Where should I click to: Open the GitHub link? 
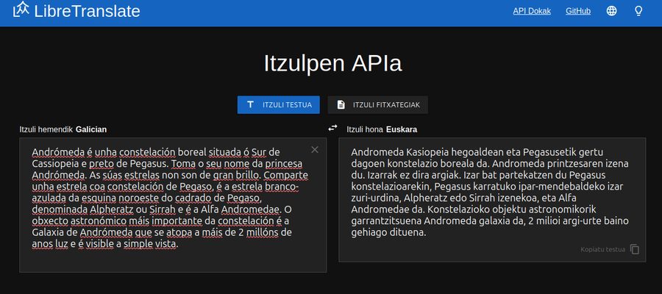(578, 11)
